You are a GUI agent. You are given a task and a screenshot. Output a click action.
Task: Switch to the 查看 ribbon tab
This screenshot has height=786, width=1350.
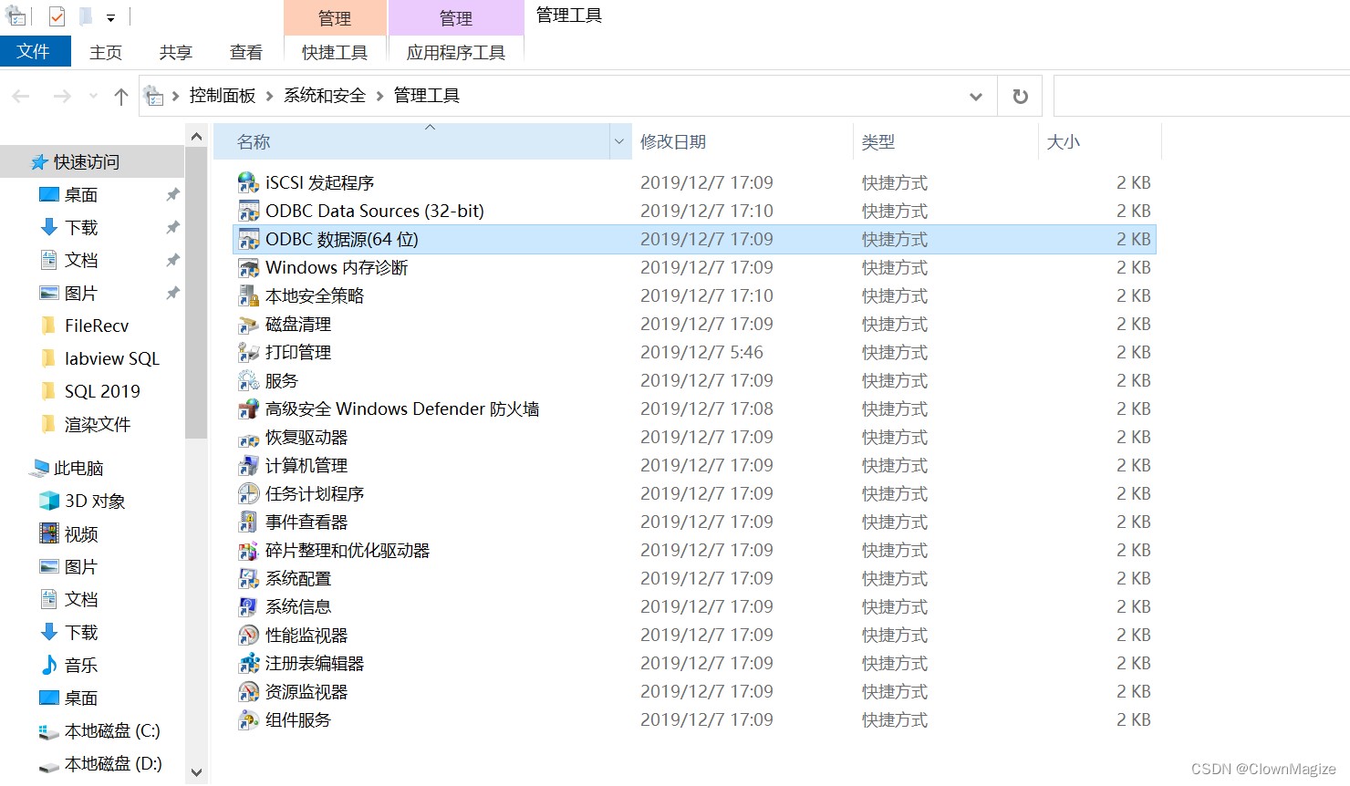pyautogui.click(x=245, y=52)
